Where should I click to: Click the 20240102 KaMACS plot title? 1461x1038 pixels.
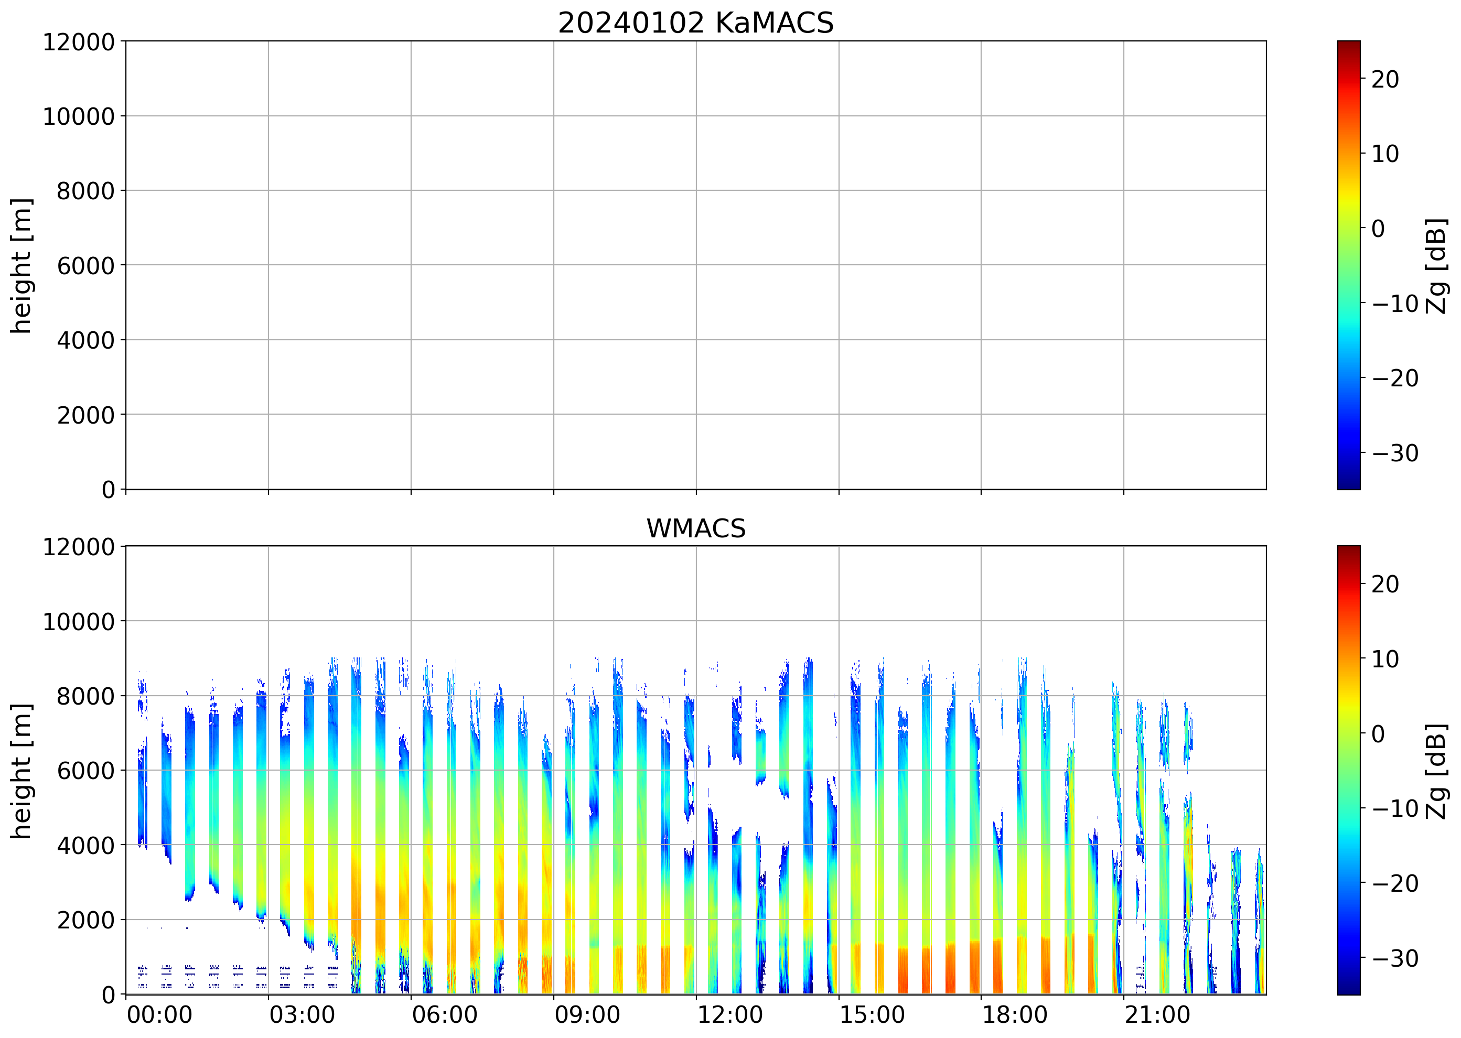click(x=696, y=24)
